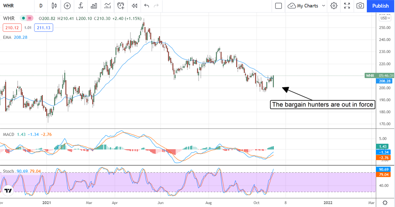Click the blue 211.13 buy price button
The image size is (395, 207).
point(43,28)
